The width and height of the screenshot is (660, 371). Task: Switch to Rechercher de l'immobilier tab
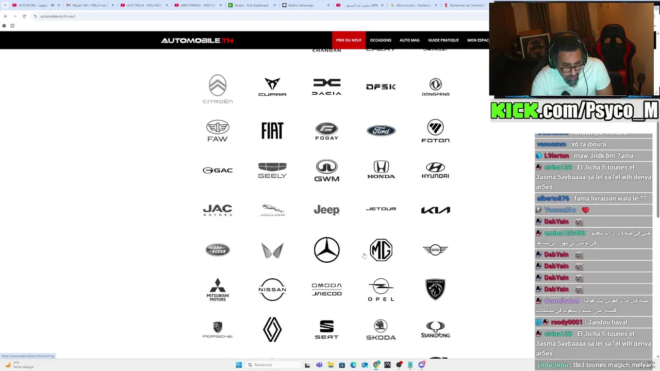click(x=467, y=5)
